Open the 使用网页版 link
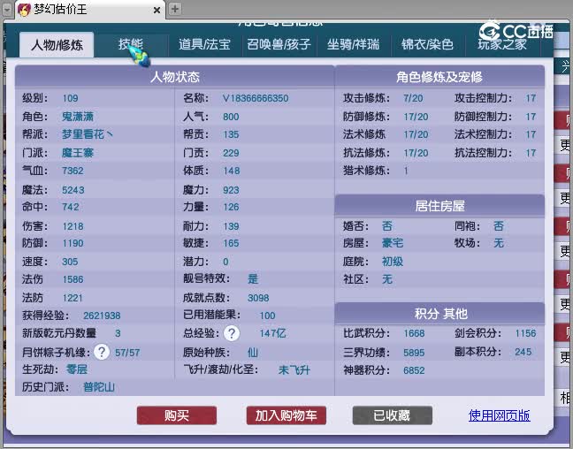 [500, 415]
